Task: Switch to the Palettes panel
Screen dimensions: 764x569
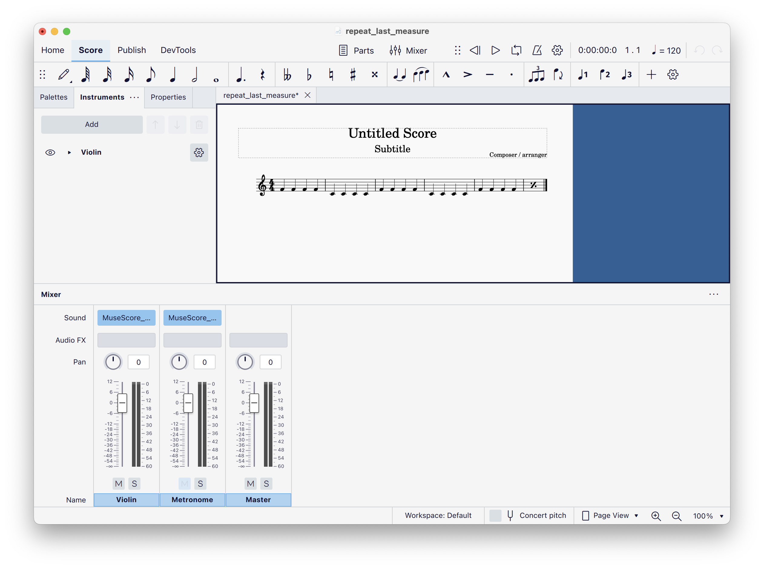Action: 54,97
